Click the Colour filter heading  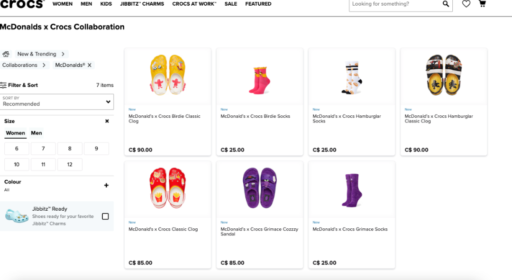[x=13, y=182]
